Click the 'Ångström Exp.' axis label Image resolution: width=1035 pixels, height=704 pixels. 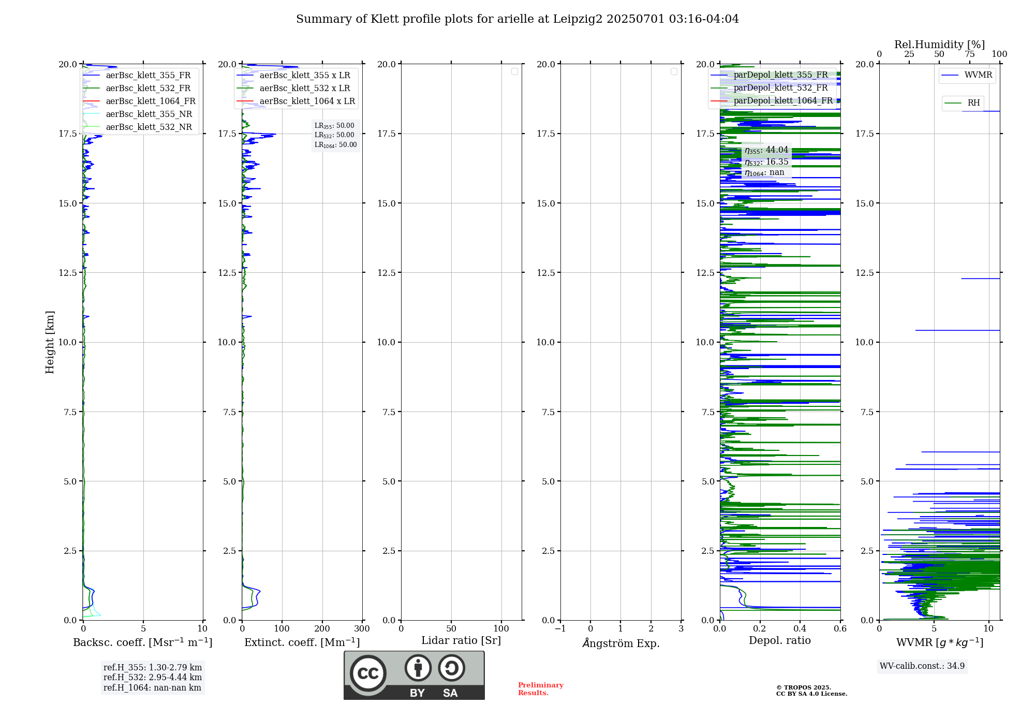[x=620, y=643]
